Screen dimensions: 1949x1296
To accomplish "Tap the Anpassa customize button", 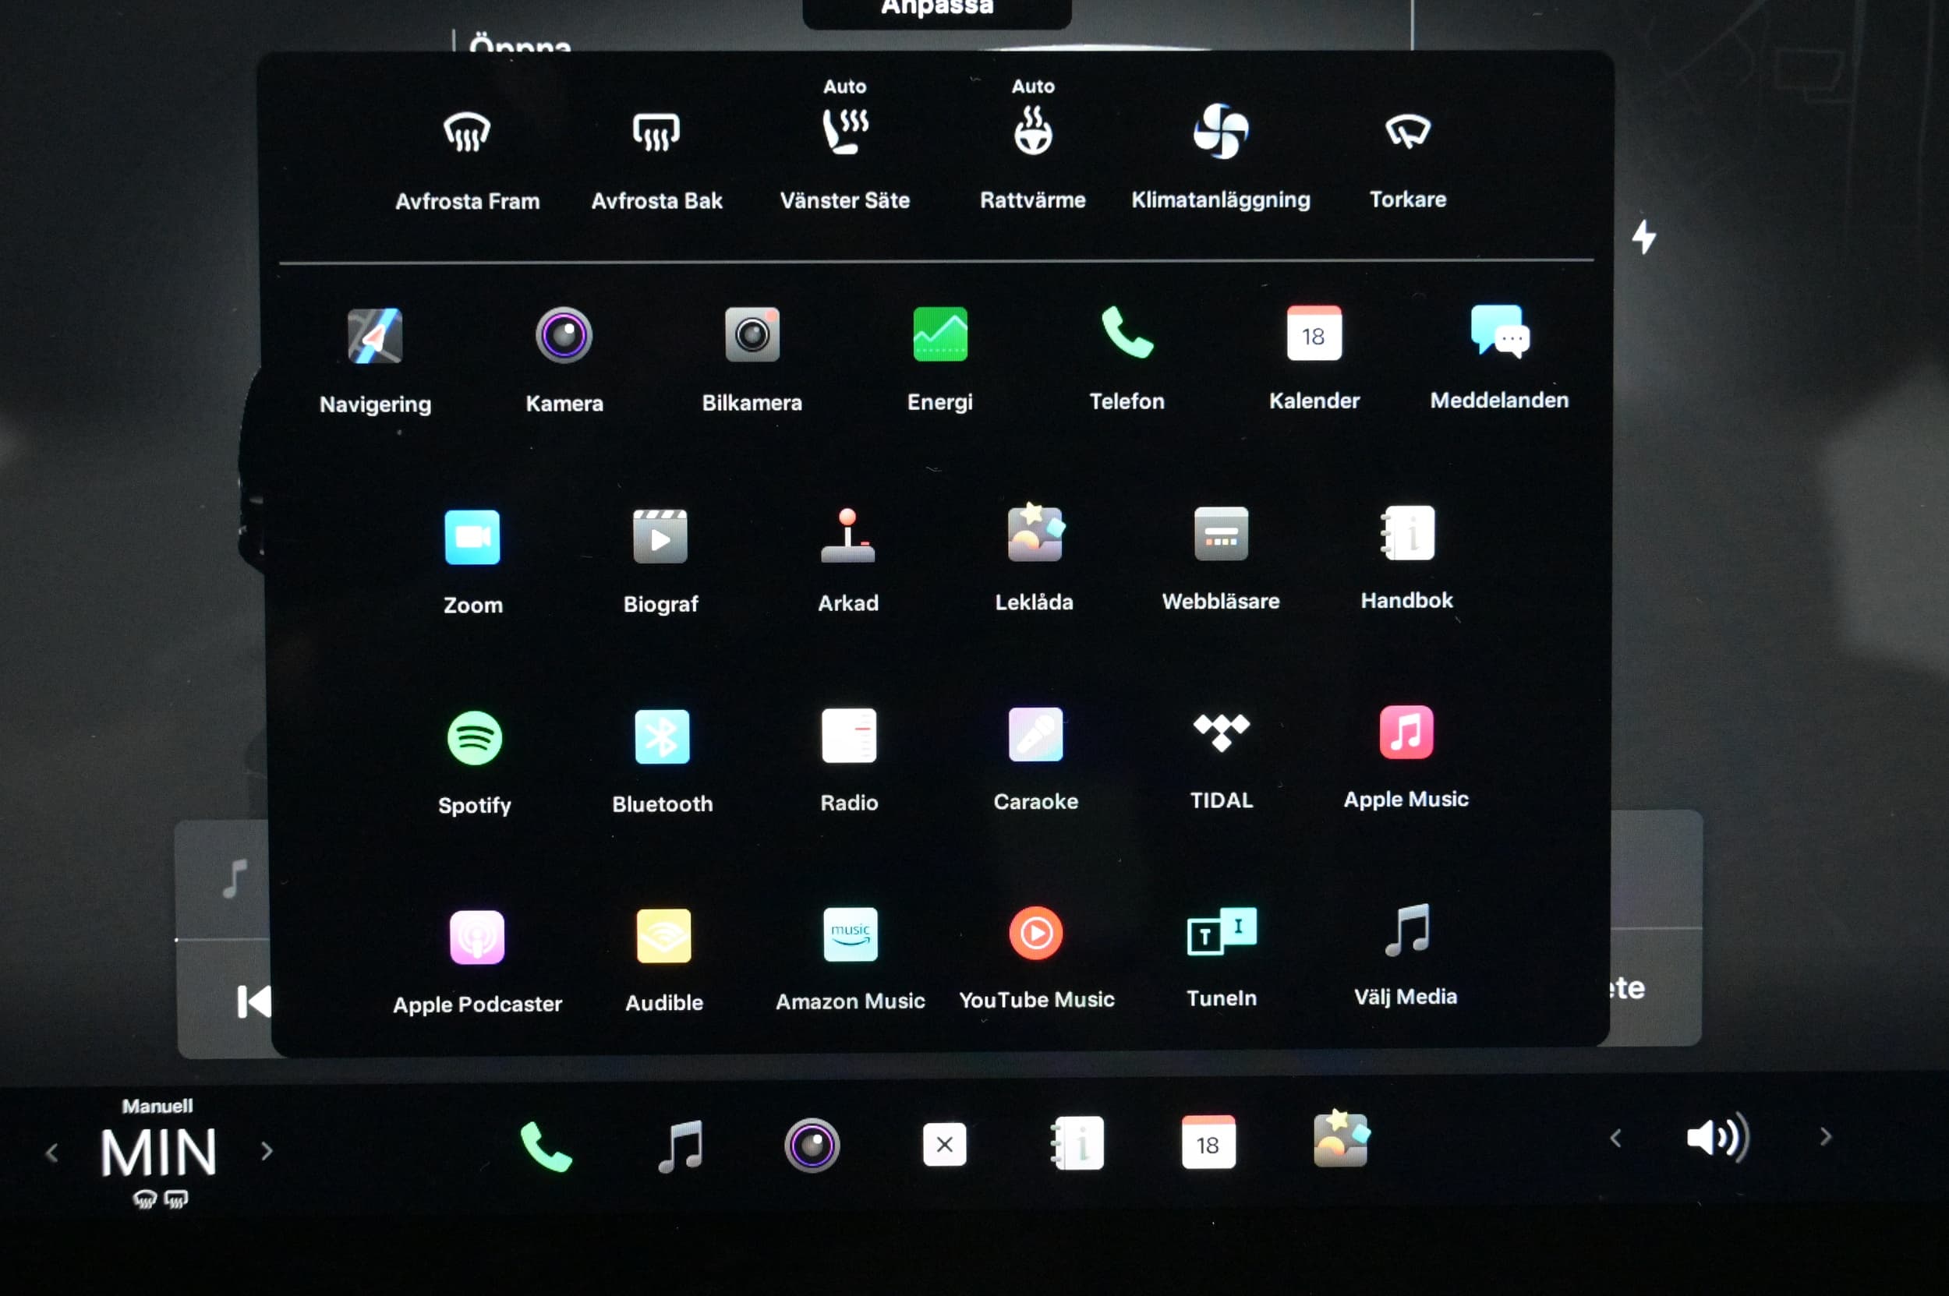I will pyautogui.click(x=937, y=10).
